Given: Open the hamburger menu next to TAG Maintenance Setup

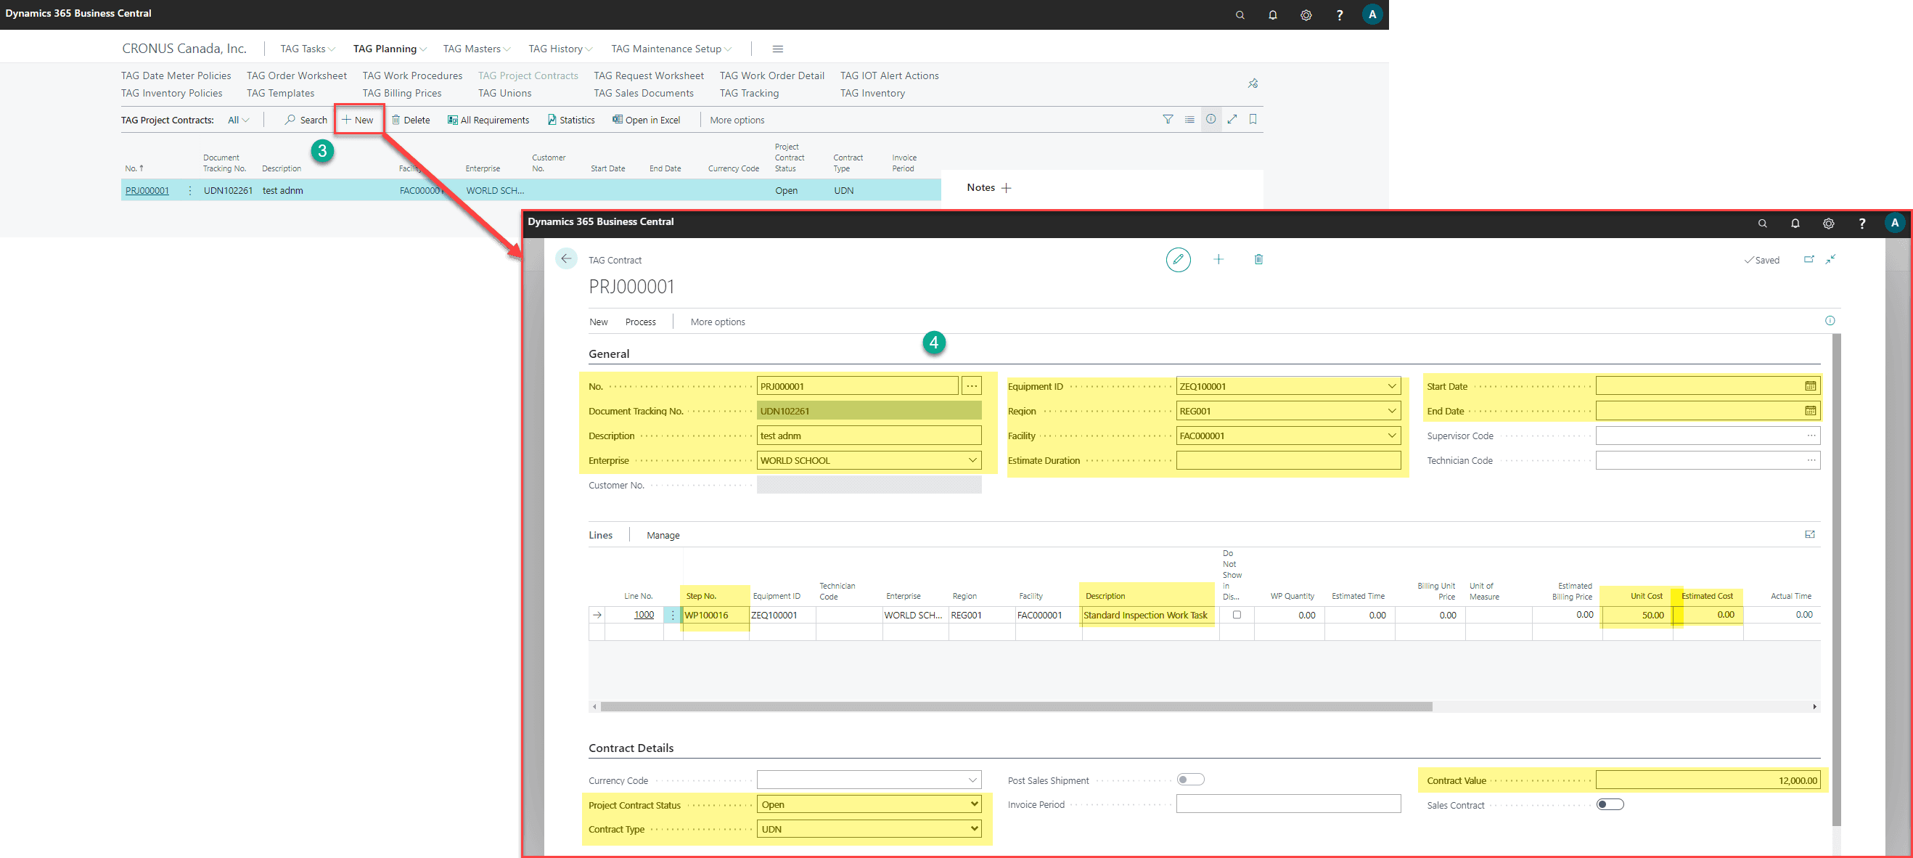Looking at the screenshot, I should click(x=777, y=49).
